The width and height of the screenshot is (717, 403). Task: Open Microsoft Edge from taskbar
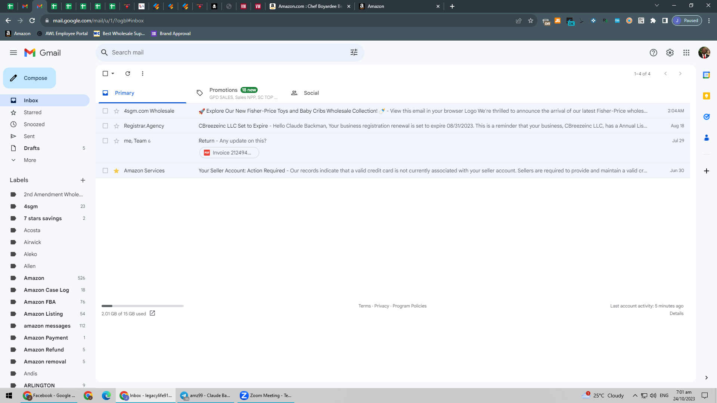pos(106,396)
